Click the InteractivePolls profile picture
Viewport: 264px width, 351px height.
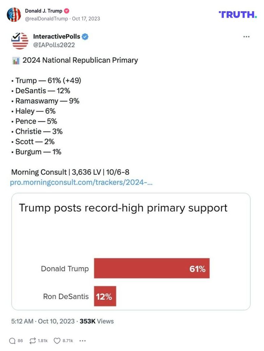point(20,41)
